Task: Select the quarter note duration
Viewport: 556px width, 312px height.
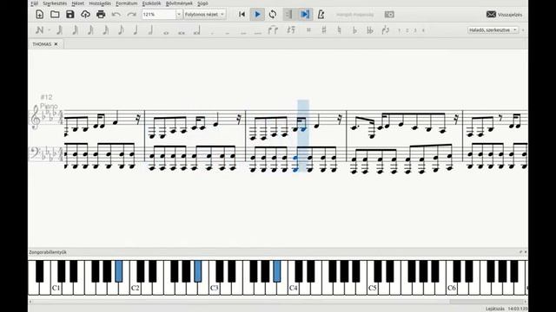Action: click(x=136, y=30)
